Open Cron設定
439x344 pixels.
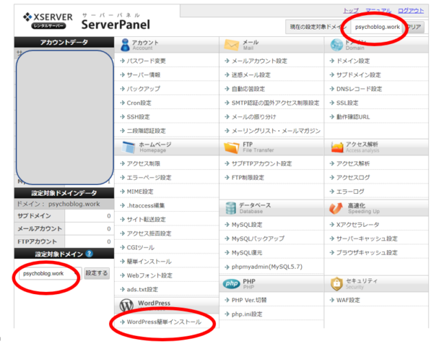[x=139, y=103]
